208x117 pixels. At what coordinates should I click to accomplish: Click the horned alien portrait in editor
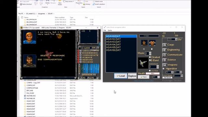pos(152,43)
